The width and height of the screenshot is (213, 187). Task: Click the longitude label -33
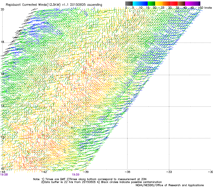point(169,172)
